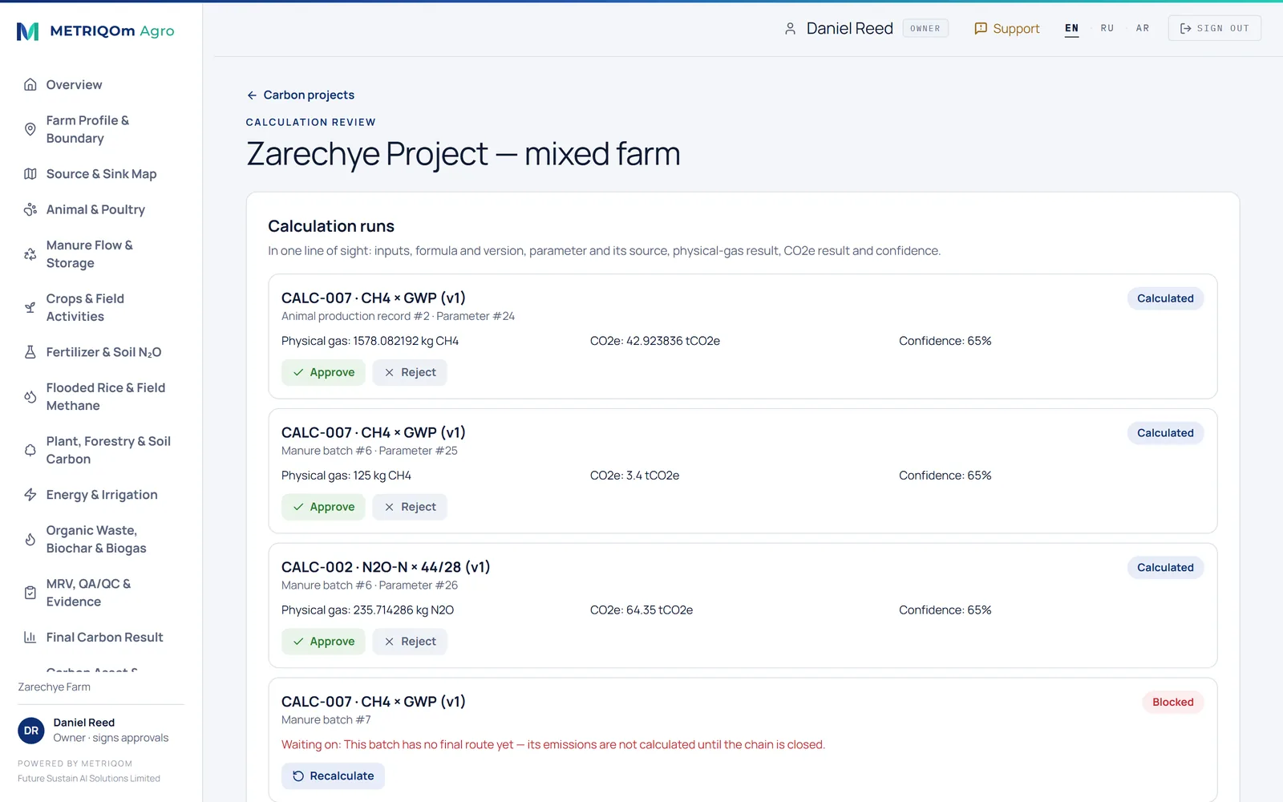
Task: Click the user profile icon beside Daniel Reed
Action: pyautogui.click(x=790, y=29)
